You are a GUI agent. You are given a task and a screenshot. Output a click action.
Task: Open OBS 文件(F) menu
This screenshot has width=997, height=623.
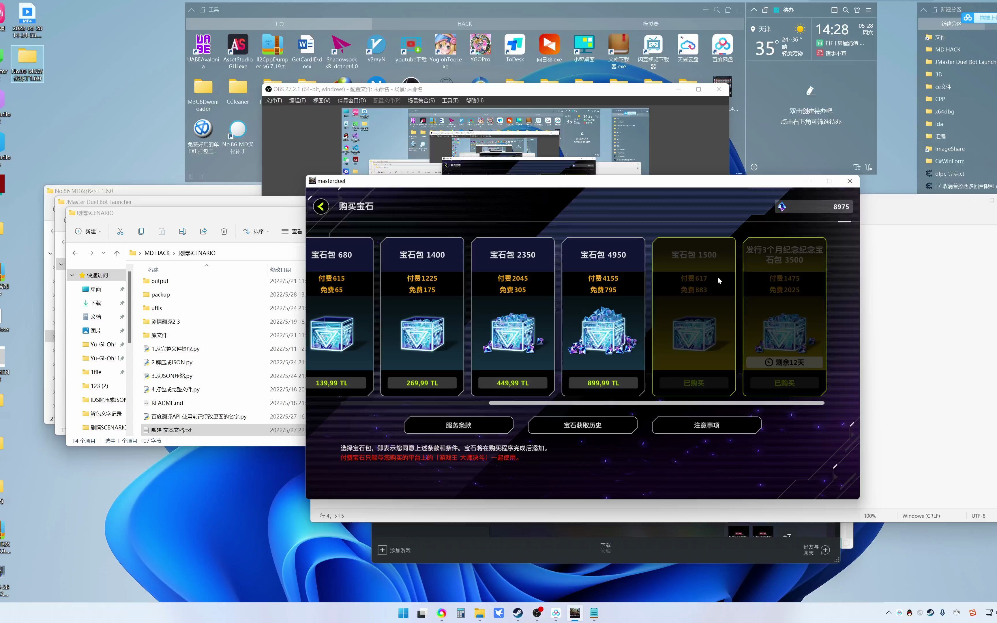pos(273,101)
